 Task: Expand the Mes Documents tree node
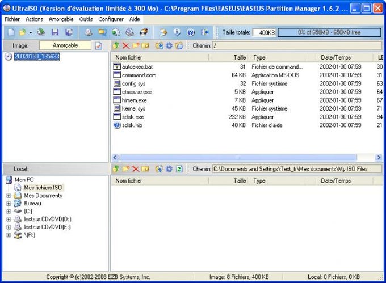[x=9, y=196]
